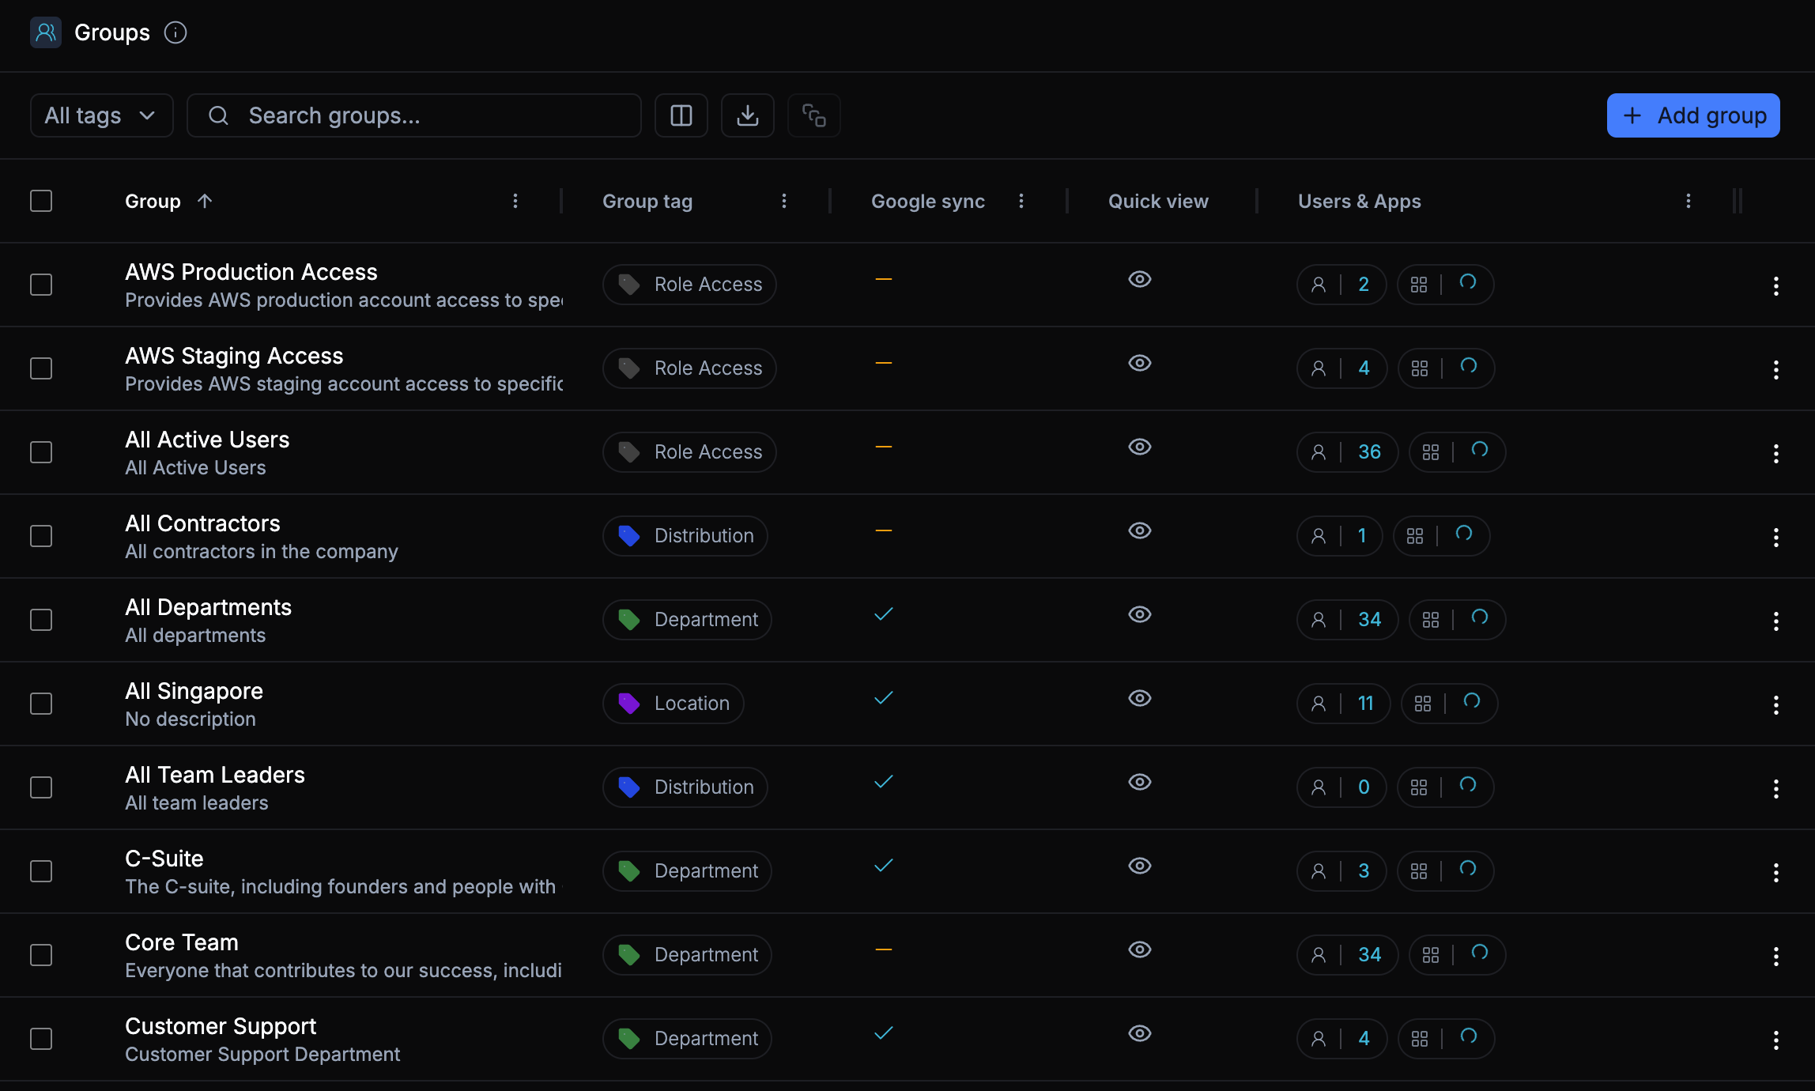Click users count pill for All Active Users
Screen dimensions: 1815x1091
click(x=1347, y=452)
